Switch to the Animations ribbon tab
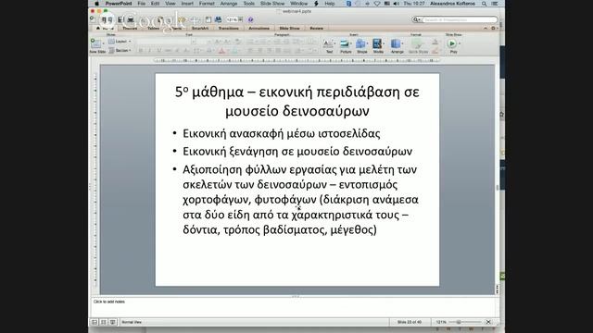 [259, 29]
